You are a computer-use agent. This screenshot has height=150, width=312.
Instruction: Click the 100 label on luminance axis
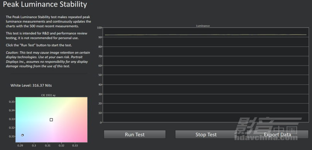[x=99, y=28]
